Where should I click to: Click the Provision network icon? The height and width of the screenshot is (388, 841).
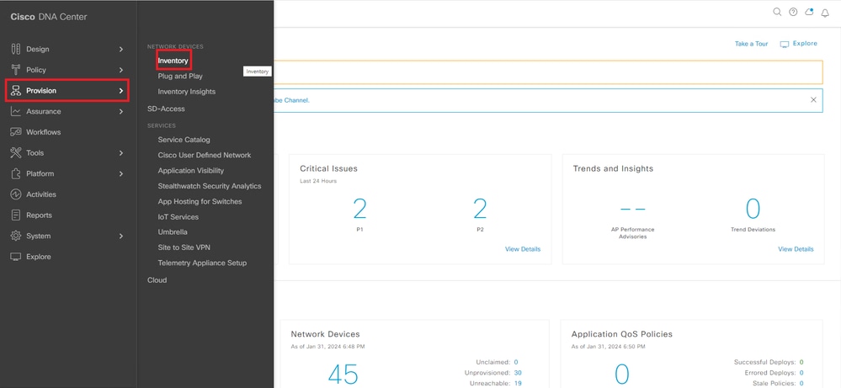coord(15,91)
